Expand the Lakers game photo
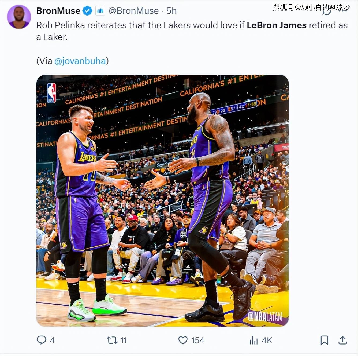The image size is (358, 356). (162, 201)
